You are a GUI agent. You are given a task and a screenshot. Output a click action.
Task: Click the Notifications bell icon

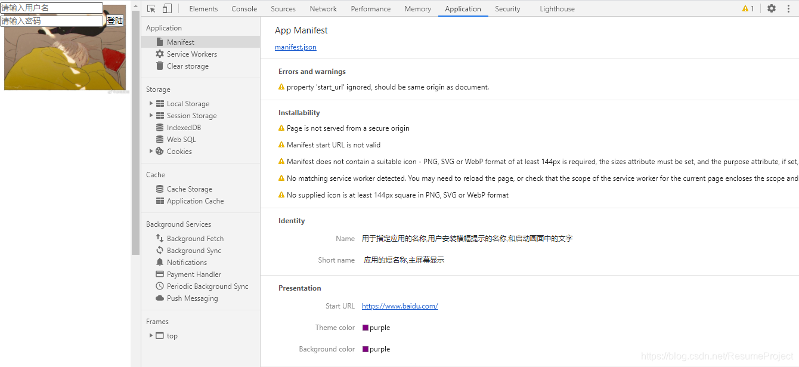[x=160, y=262]
